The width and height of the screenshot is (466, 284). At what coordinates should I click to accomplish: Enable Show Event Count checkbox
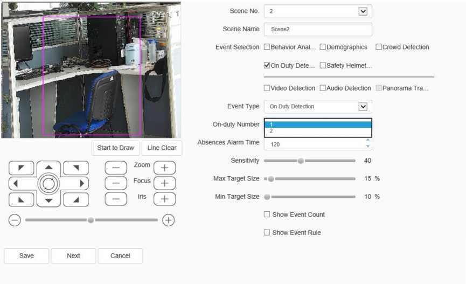point(267,214)
